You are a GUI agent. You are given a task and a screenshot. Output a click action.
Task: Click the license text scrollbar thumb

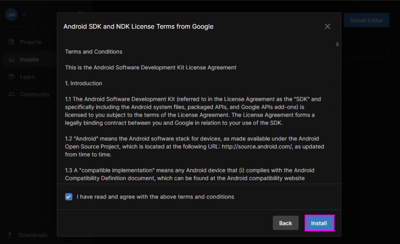337,44
